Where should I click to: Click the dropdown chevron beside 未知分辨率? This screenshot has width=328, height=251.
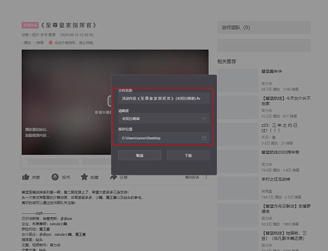[204, 119]
